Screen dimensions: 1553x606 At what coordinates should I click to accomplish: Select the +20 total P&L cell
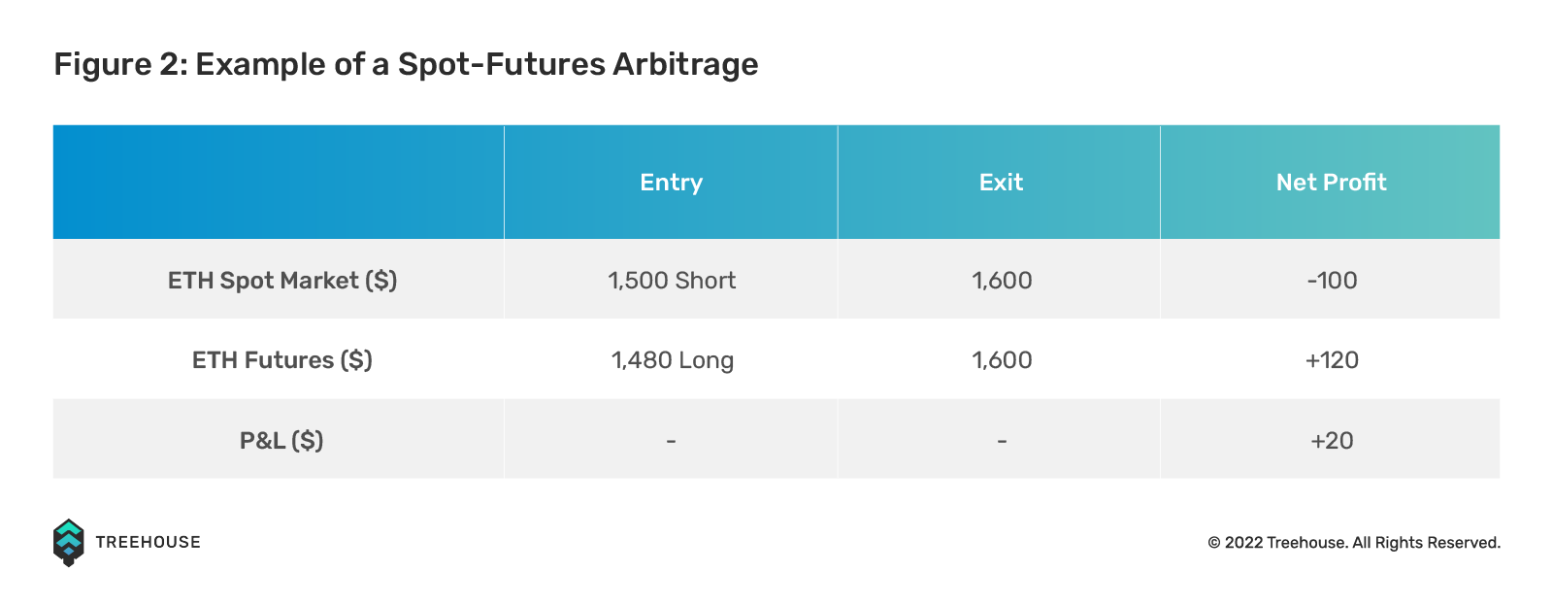click(1331, 439)
